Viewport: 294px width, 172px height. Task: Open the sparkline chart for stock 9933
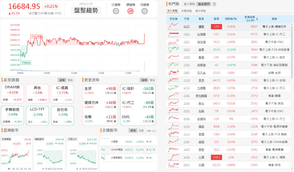coord(174,165)
